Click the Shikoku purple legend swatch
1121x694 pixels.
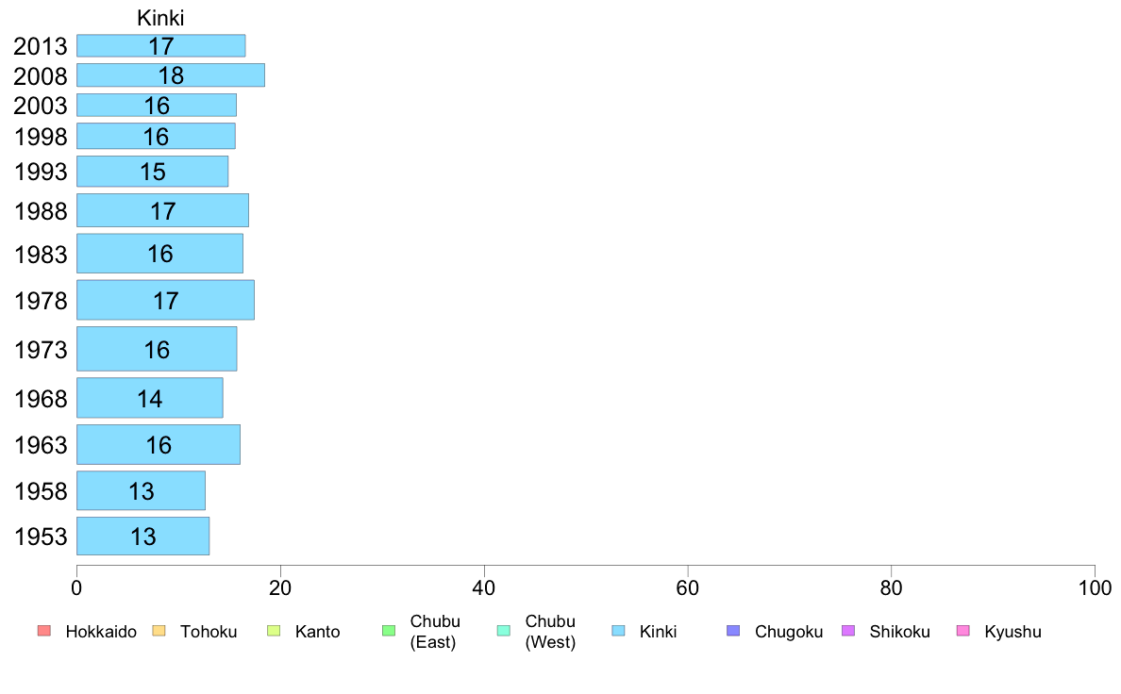tap(848, 631)
